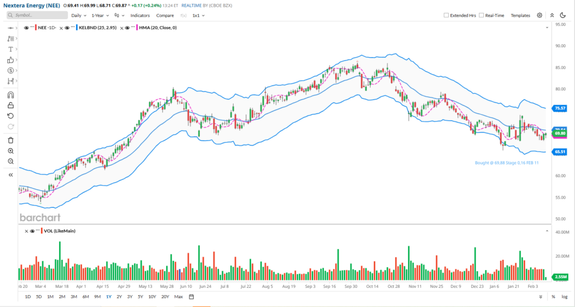The width and height of the screenshot is (575, 307).
Task: Check the Real-Time checkbox
Action: tap(481, 16)
